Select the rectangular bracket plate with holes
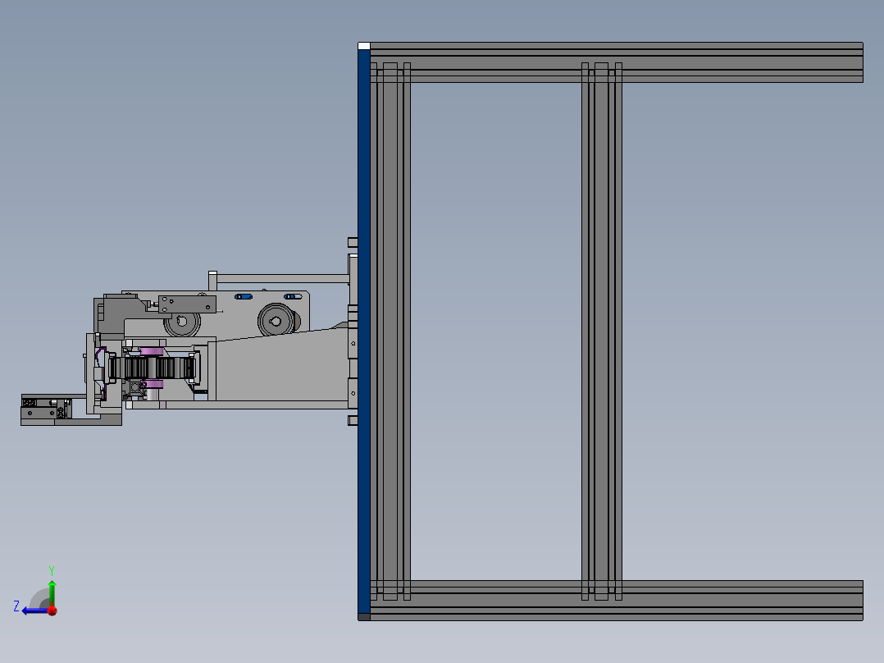This screenshot has width=884, height=663. 187,304
